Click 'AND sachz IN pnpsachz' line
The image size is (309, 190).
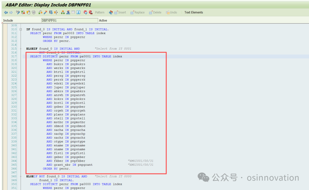point(66,138)
